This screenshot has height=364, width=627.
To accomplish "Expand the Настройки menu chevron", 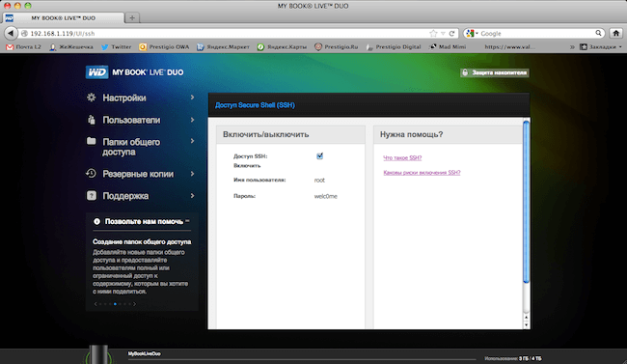I will click(x=192, y=98).
